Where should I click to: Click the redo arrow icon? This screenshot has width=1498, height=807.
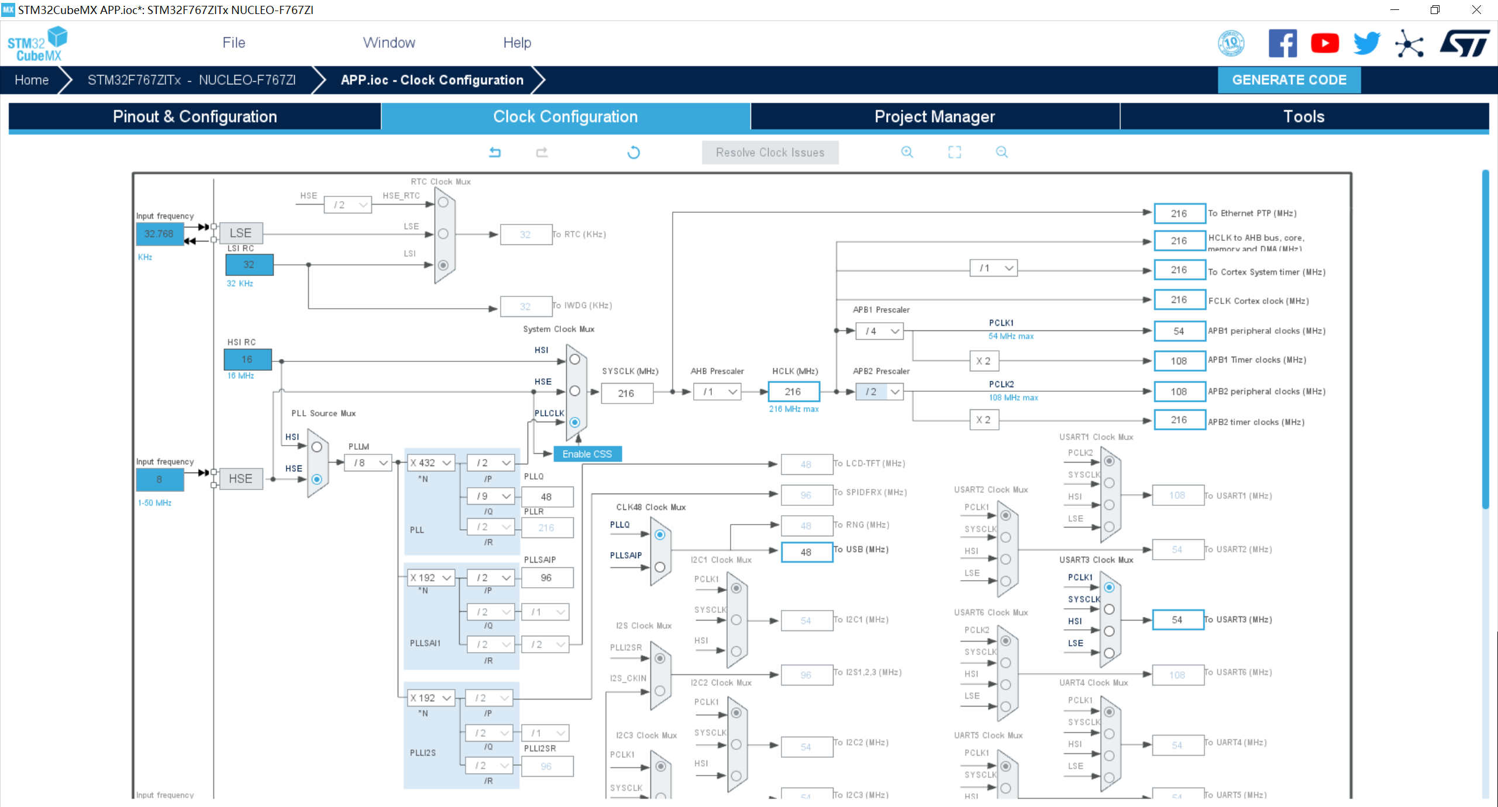click(542, 152)
